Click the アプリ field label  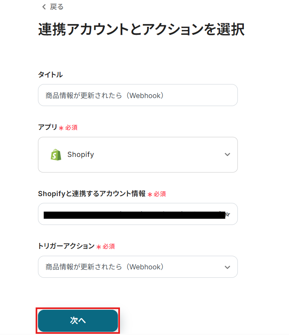[x=48, y=127]
